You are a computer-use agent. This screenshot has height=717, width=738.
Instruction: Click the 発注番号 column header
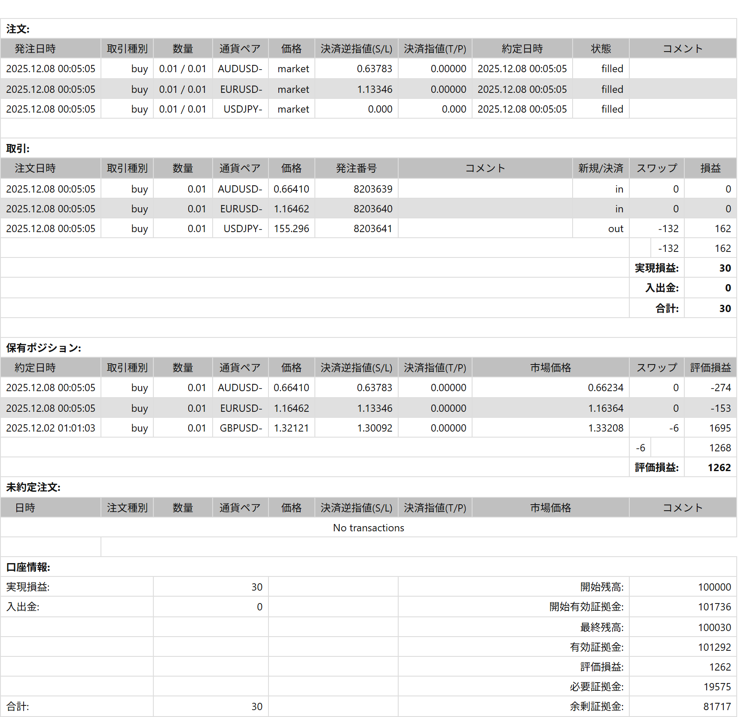pos(356,169)
